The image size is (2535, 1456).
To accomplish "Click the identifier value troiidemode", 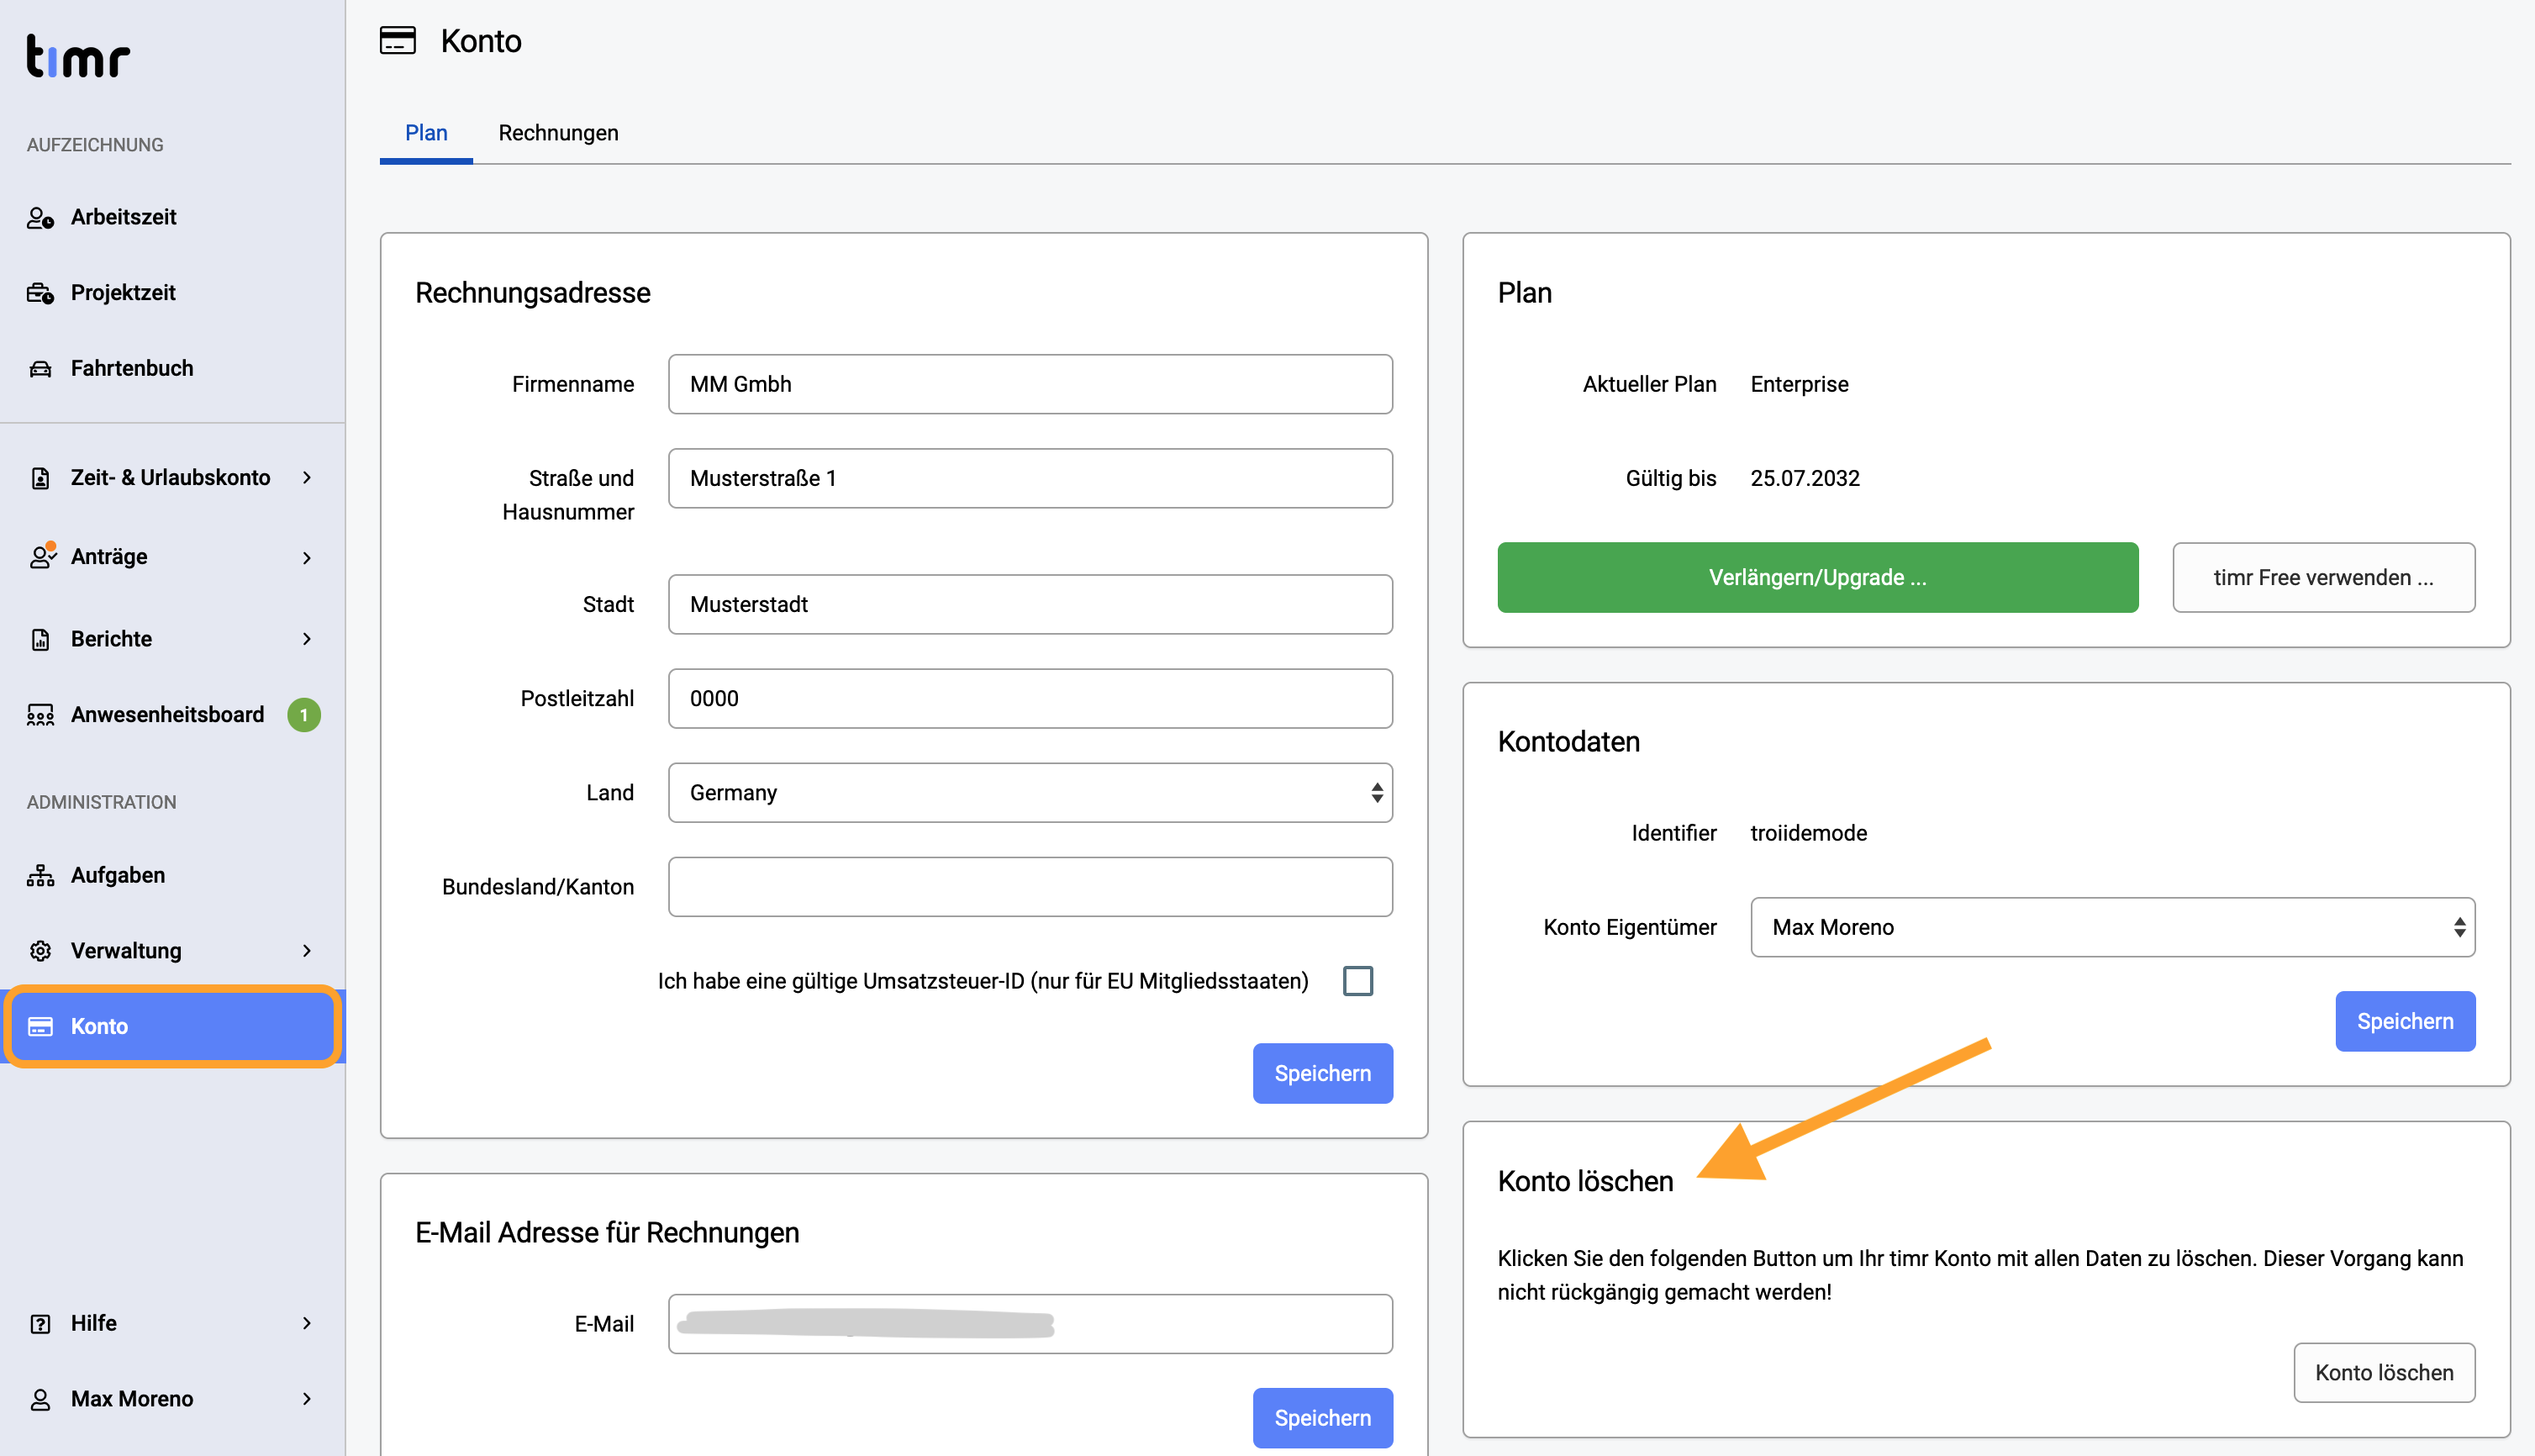I will pos(1808,833).
